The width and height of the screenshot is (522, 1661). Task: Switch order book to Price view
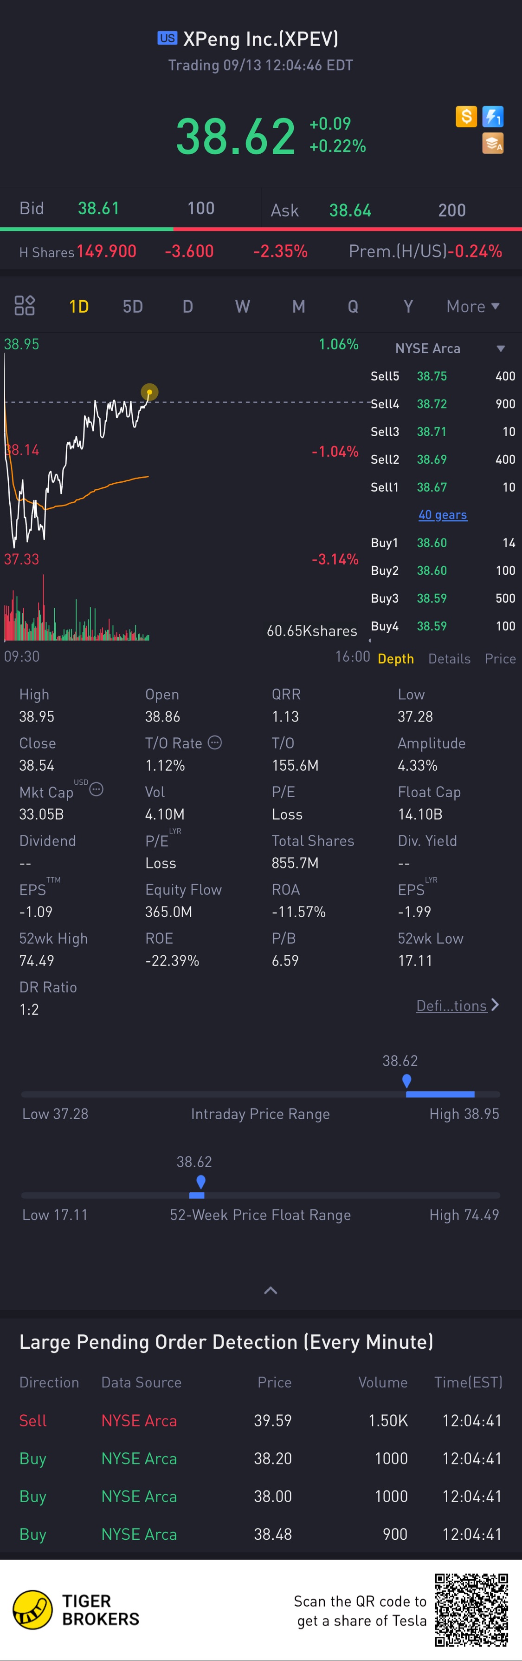tap(500, 658)
